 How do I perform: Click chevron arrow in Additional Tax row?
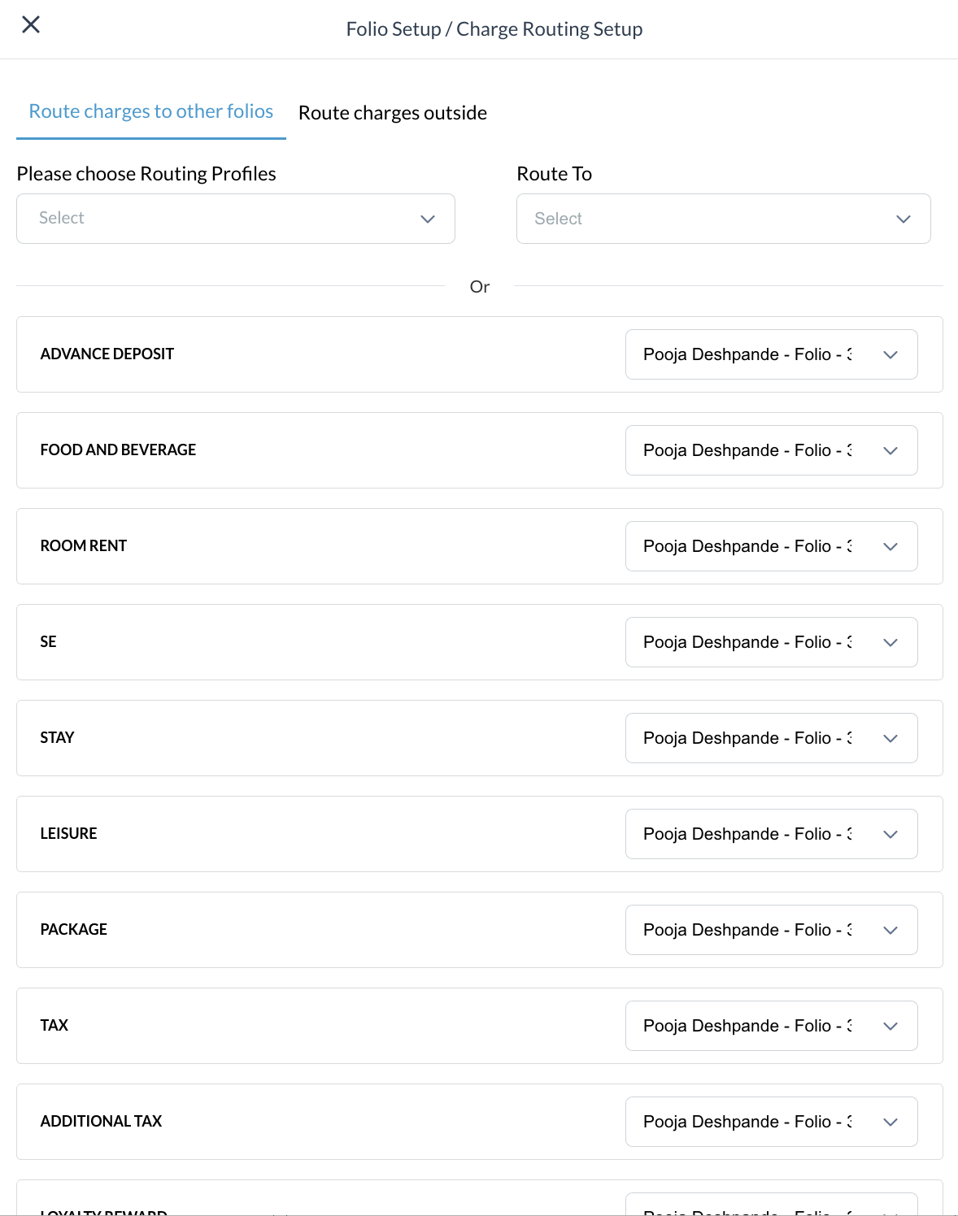[890, 1122]
